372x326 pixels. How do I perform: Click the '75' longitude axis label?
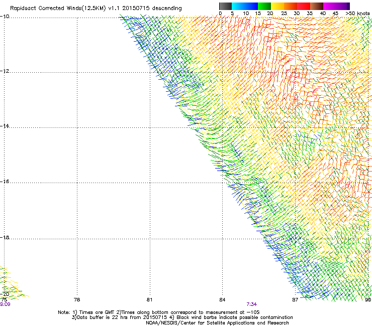pyautogui.click(x=4, y=300)
